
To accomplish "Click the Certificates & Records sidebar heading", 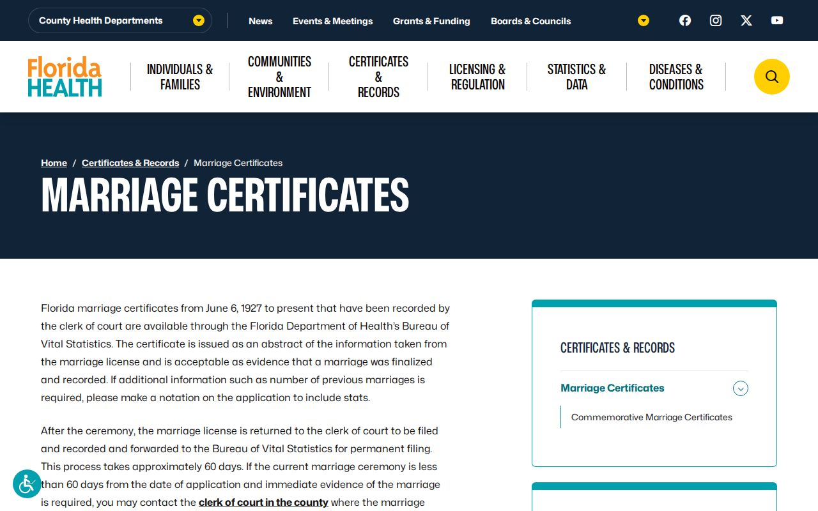I will (x=617, y=348).
